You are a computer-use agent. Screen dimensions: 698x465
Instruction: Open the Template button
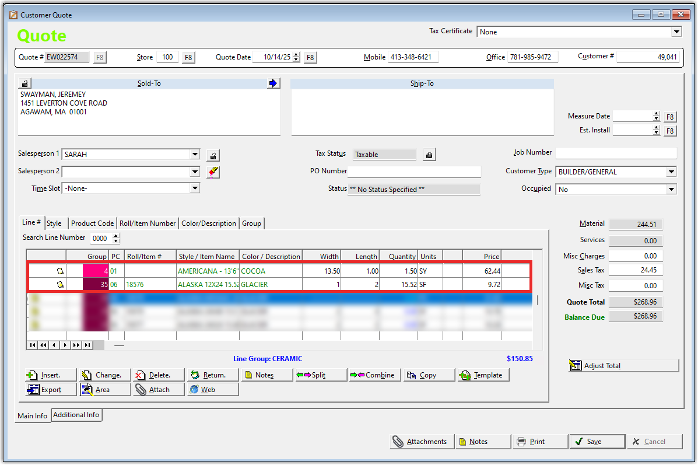[x=483, y=375]
